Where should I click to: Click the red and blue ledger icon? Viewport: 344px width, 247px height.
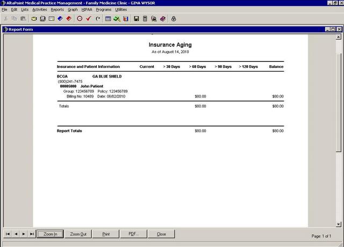[126, 19]
